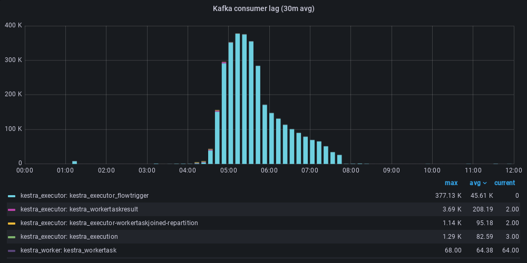This screenshot has height=263, width=527.
Task: Click the purple kestra_workertask series color icon
Action: coord(12,250)
